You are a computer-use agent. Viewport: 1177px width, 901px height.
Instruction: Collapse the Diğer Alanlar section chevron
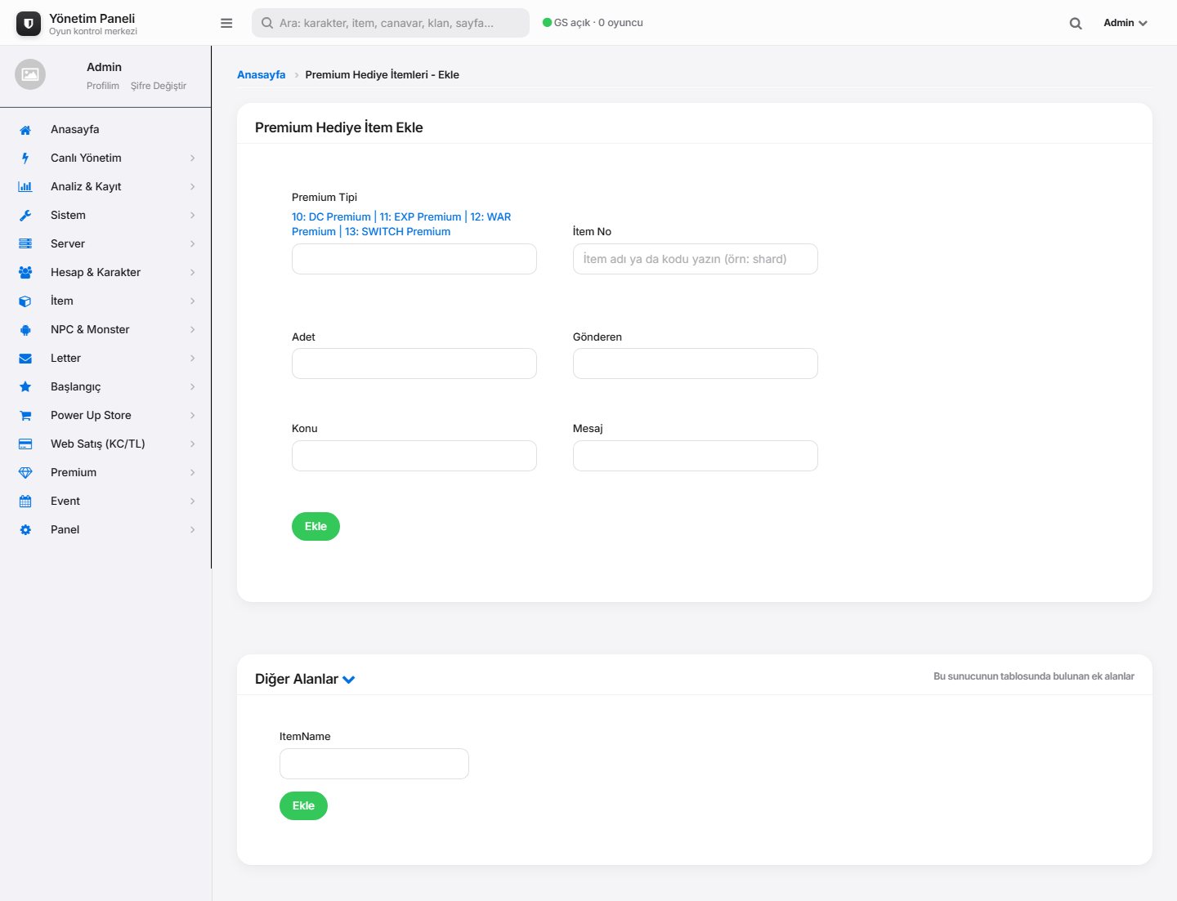click(x=349, y=680)
